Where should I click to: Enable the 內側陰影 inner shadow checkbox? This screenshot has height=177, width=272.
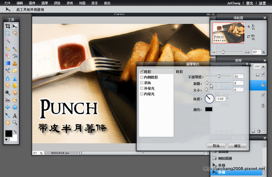point(142,77)
